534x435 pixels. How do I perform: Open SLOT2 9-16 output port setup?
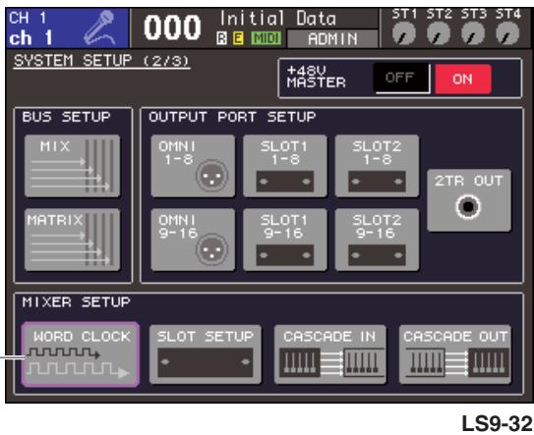click(x=377, y=240)
